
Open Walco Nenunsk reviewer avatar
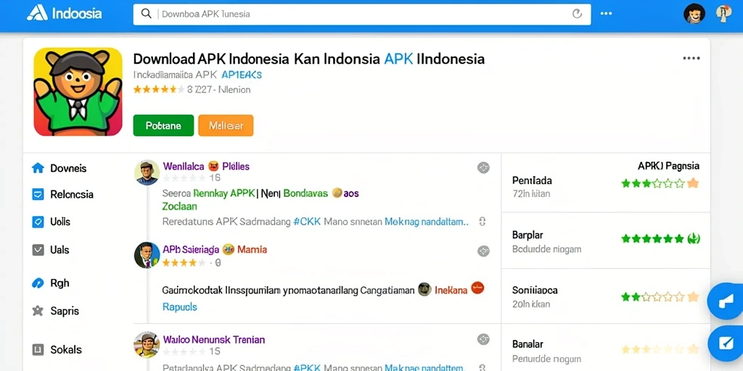pyautogui.click(x=147, y=344)
